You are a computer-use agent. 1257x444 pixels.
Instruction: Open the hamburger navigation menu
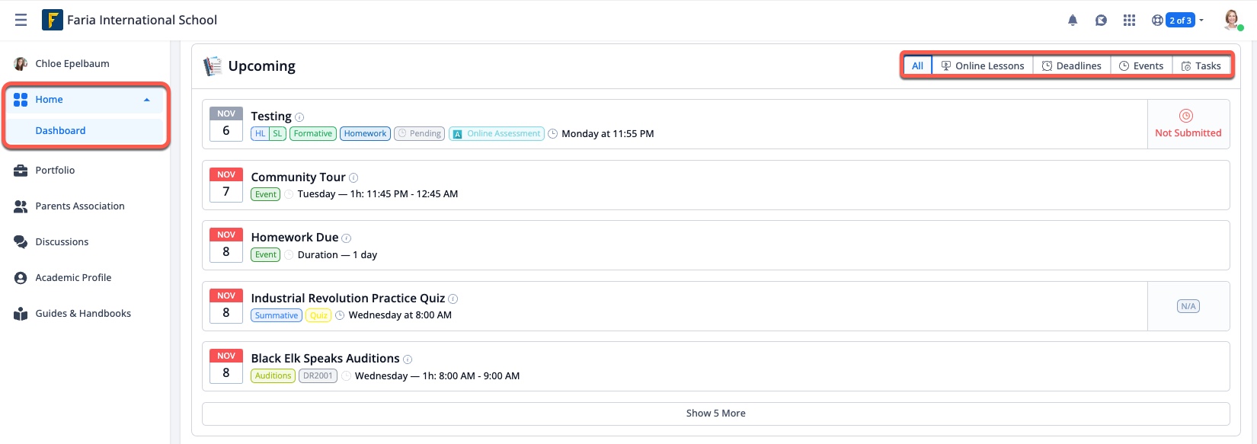click(21, 20)
